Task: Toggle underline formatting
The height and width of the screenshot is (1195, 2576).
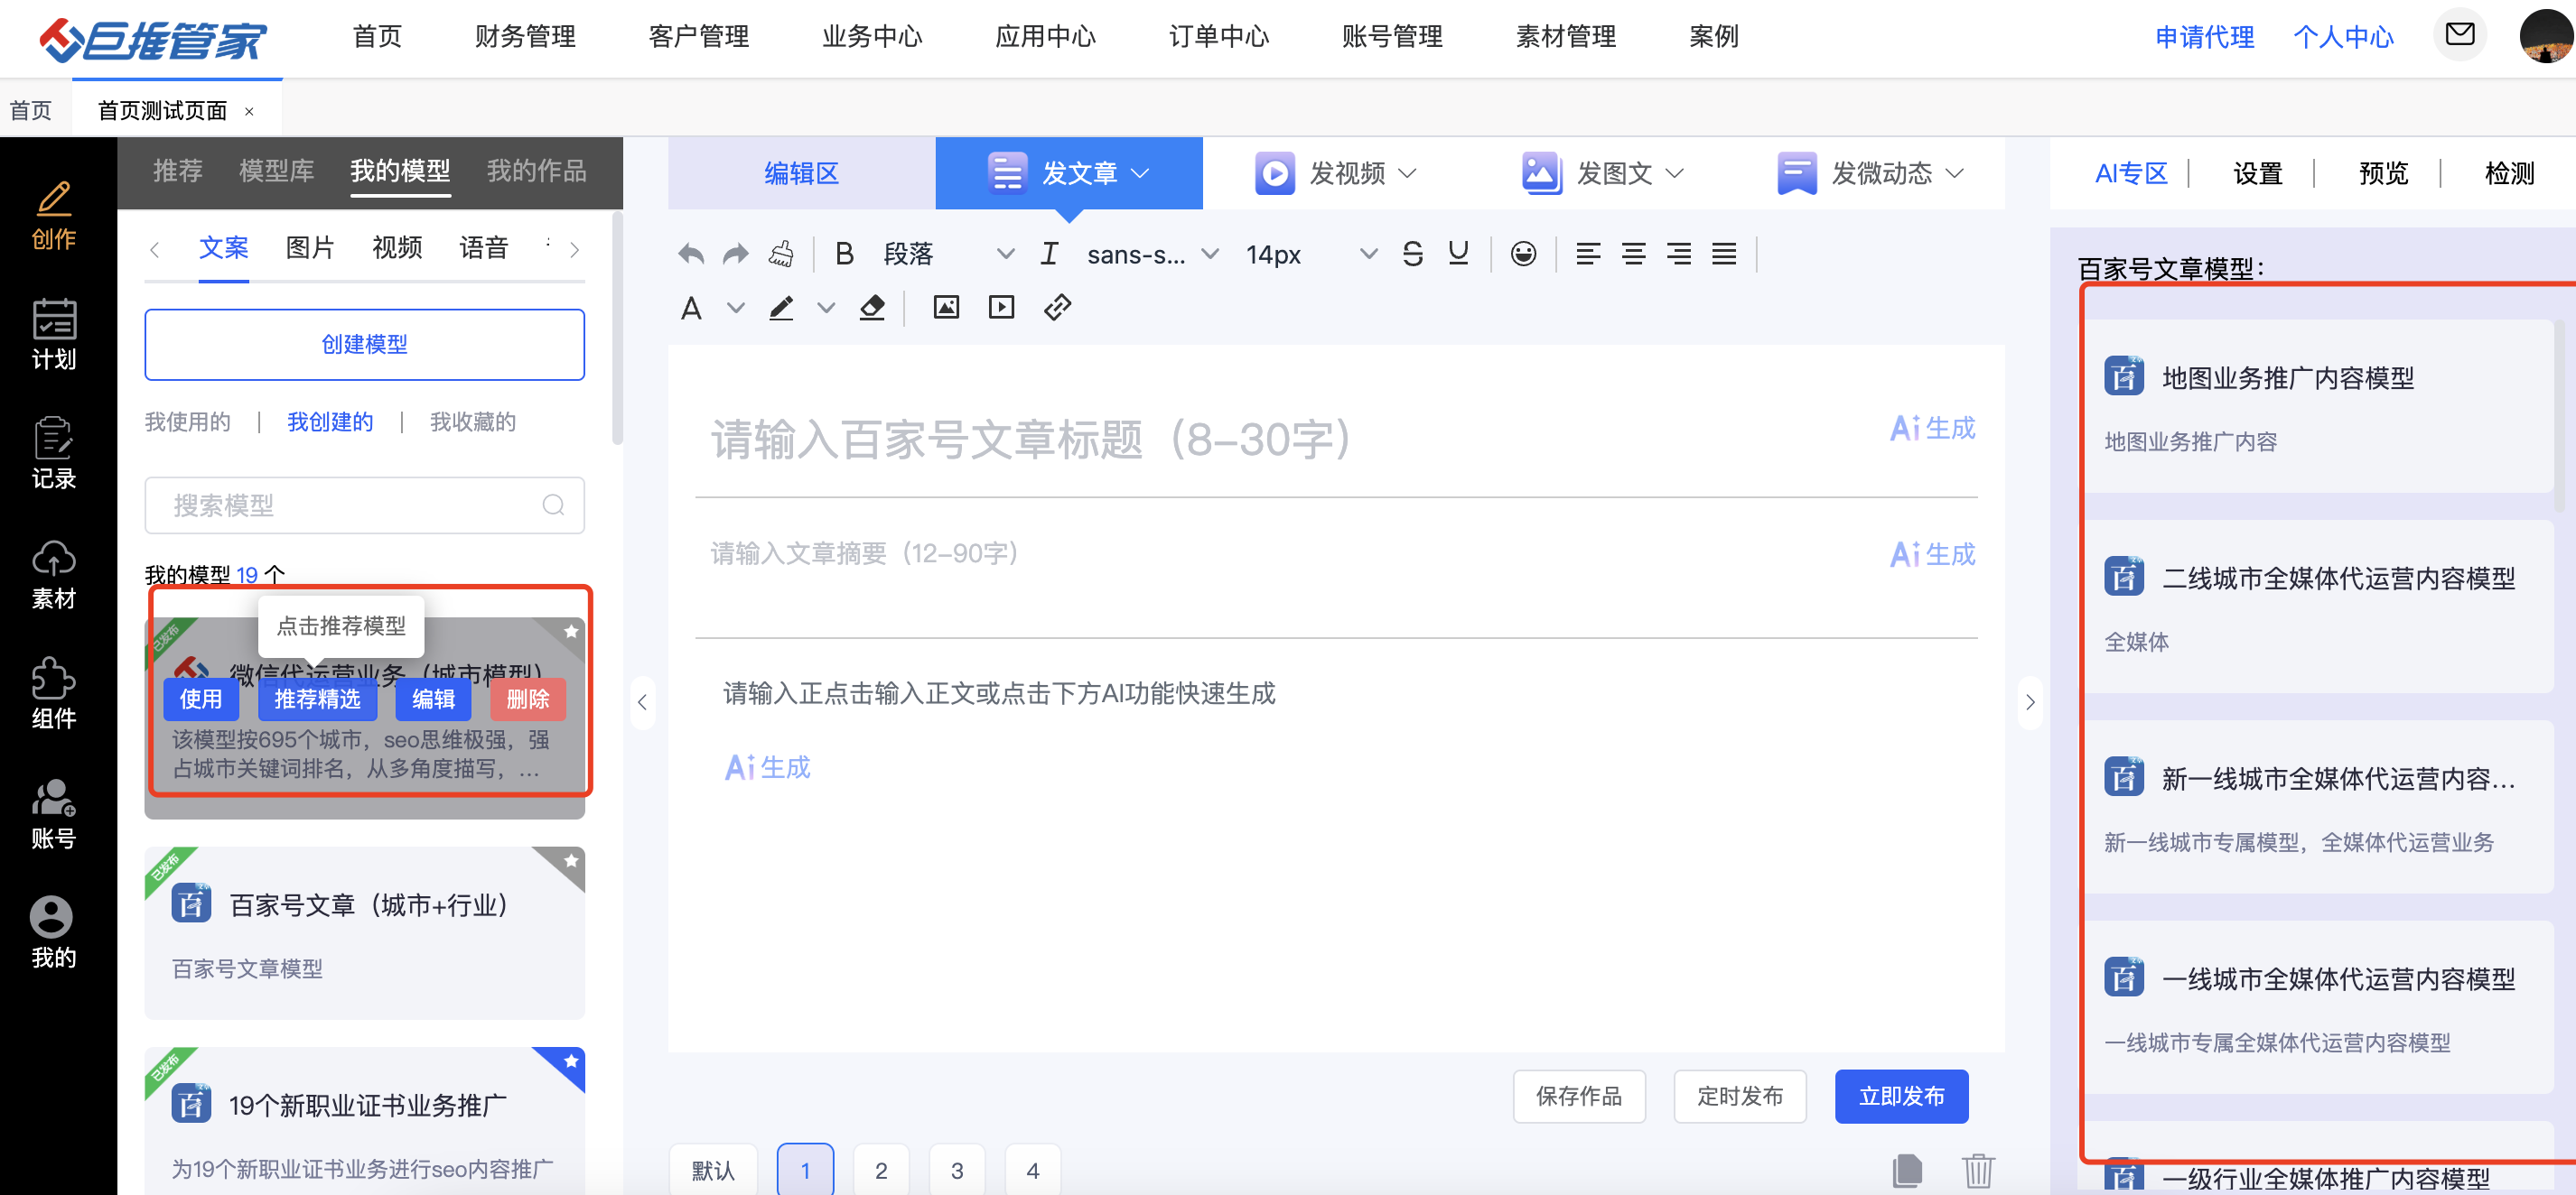Action: 1458,254
